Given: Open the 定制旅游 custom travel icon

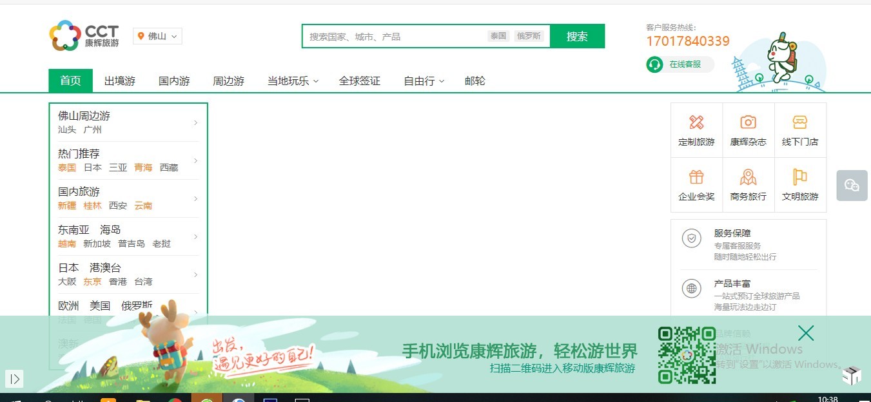Looking at the screenshot, I should 696,122.
